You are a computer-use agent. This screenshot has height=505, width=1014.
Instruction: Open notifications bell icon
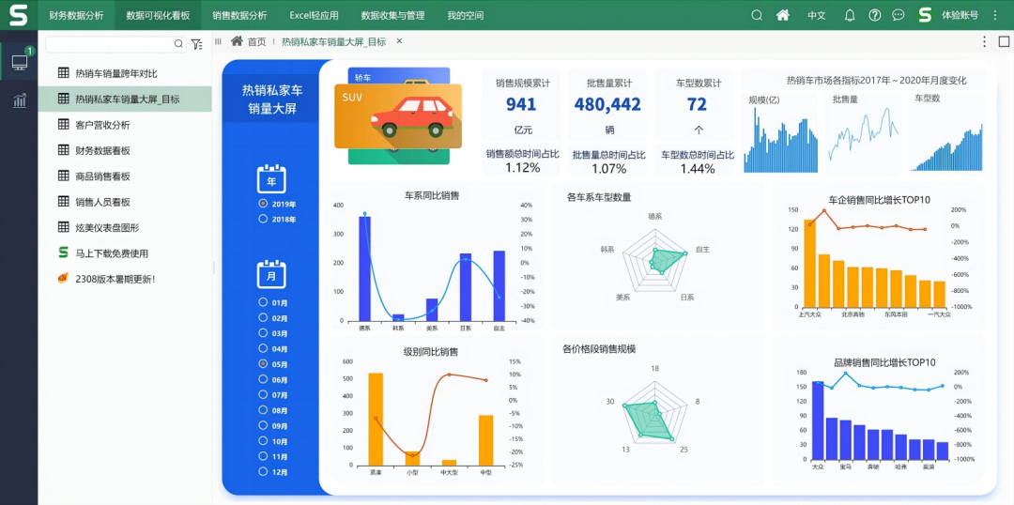coord(851,16)
